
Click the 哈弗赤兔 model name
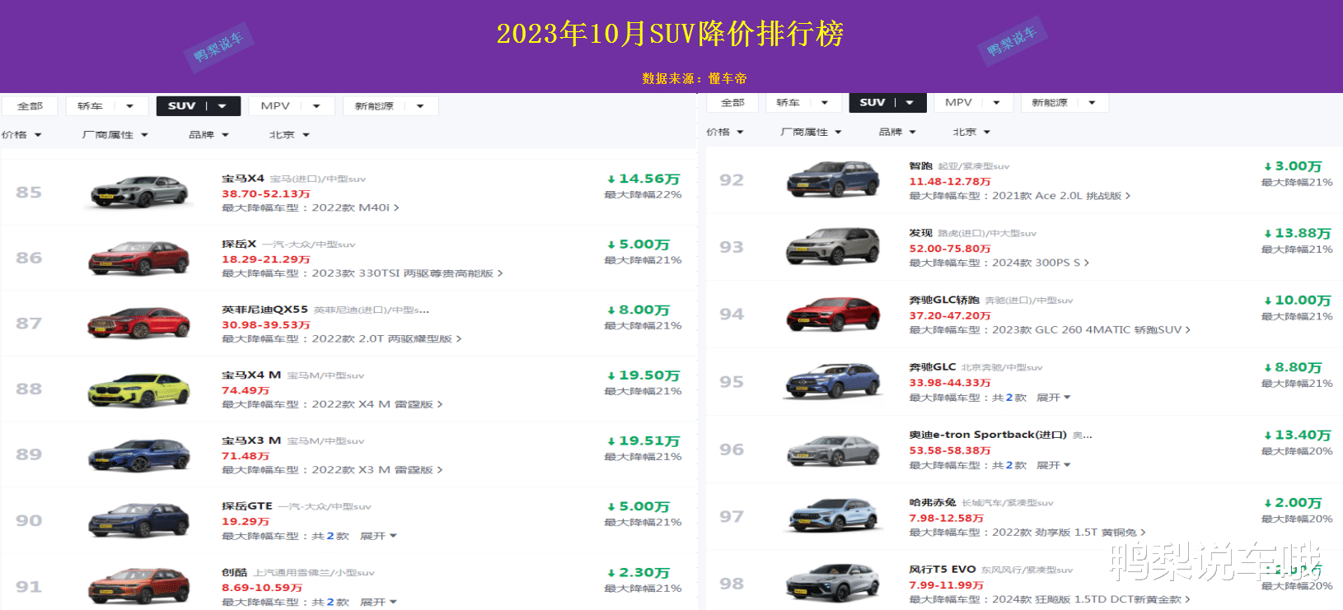click(x=933, y=502)
